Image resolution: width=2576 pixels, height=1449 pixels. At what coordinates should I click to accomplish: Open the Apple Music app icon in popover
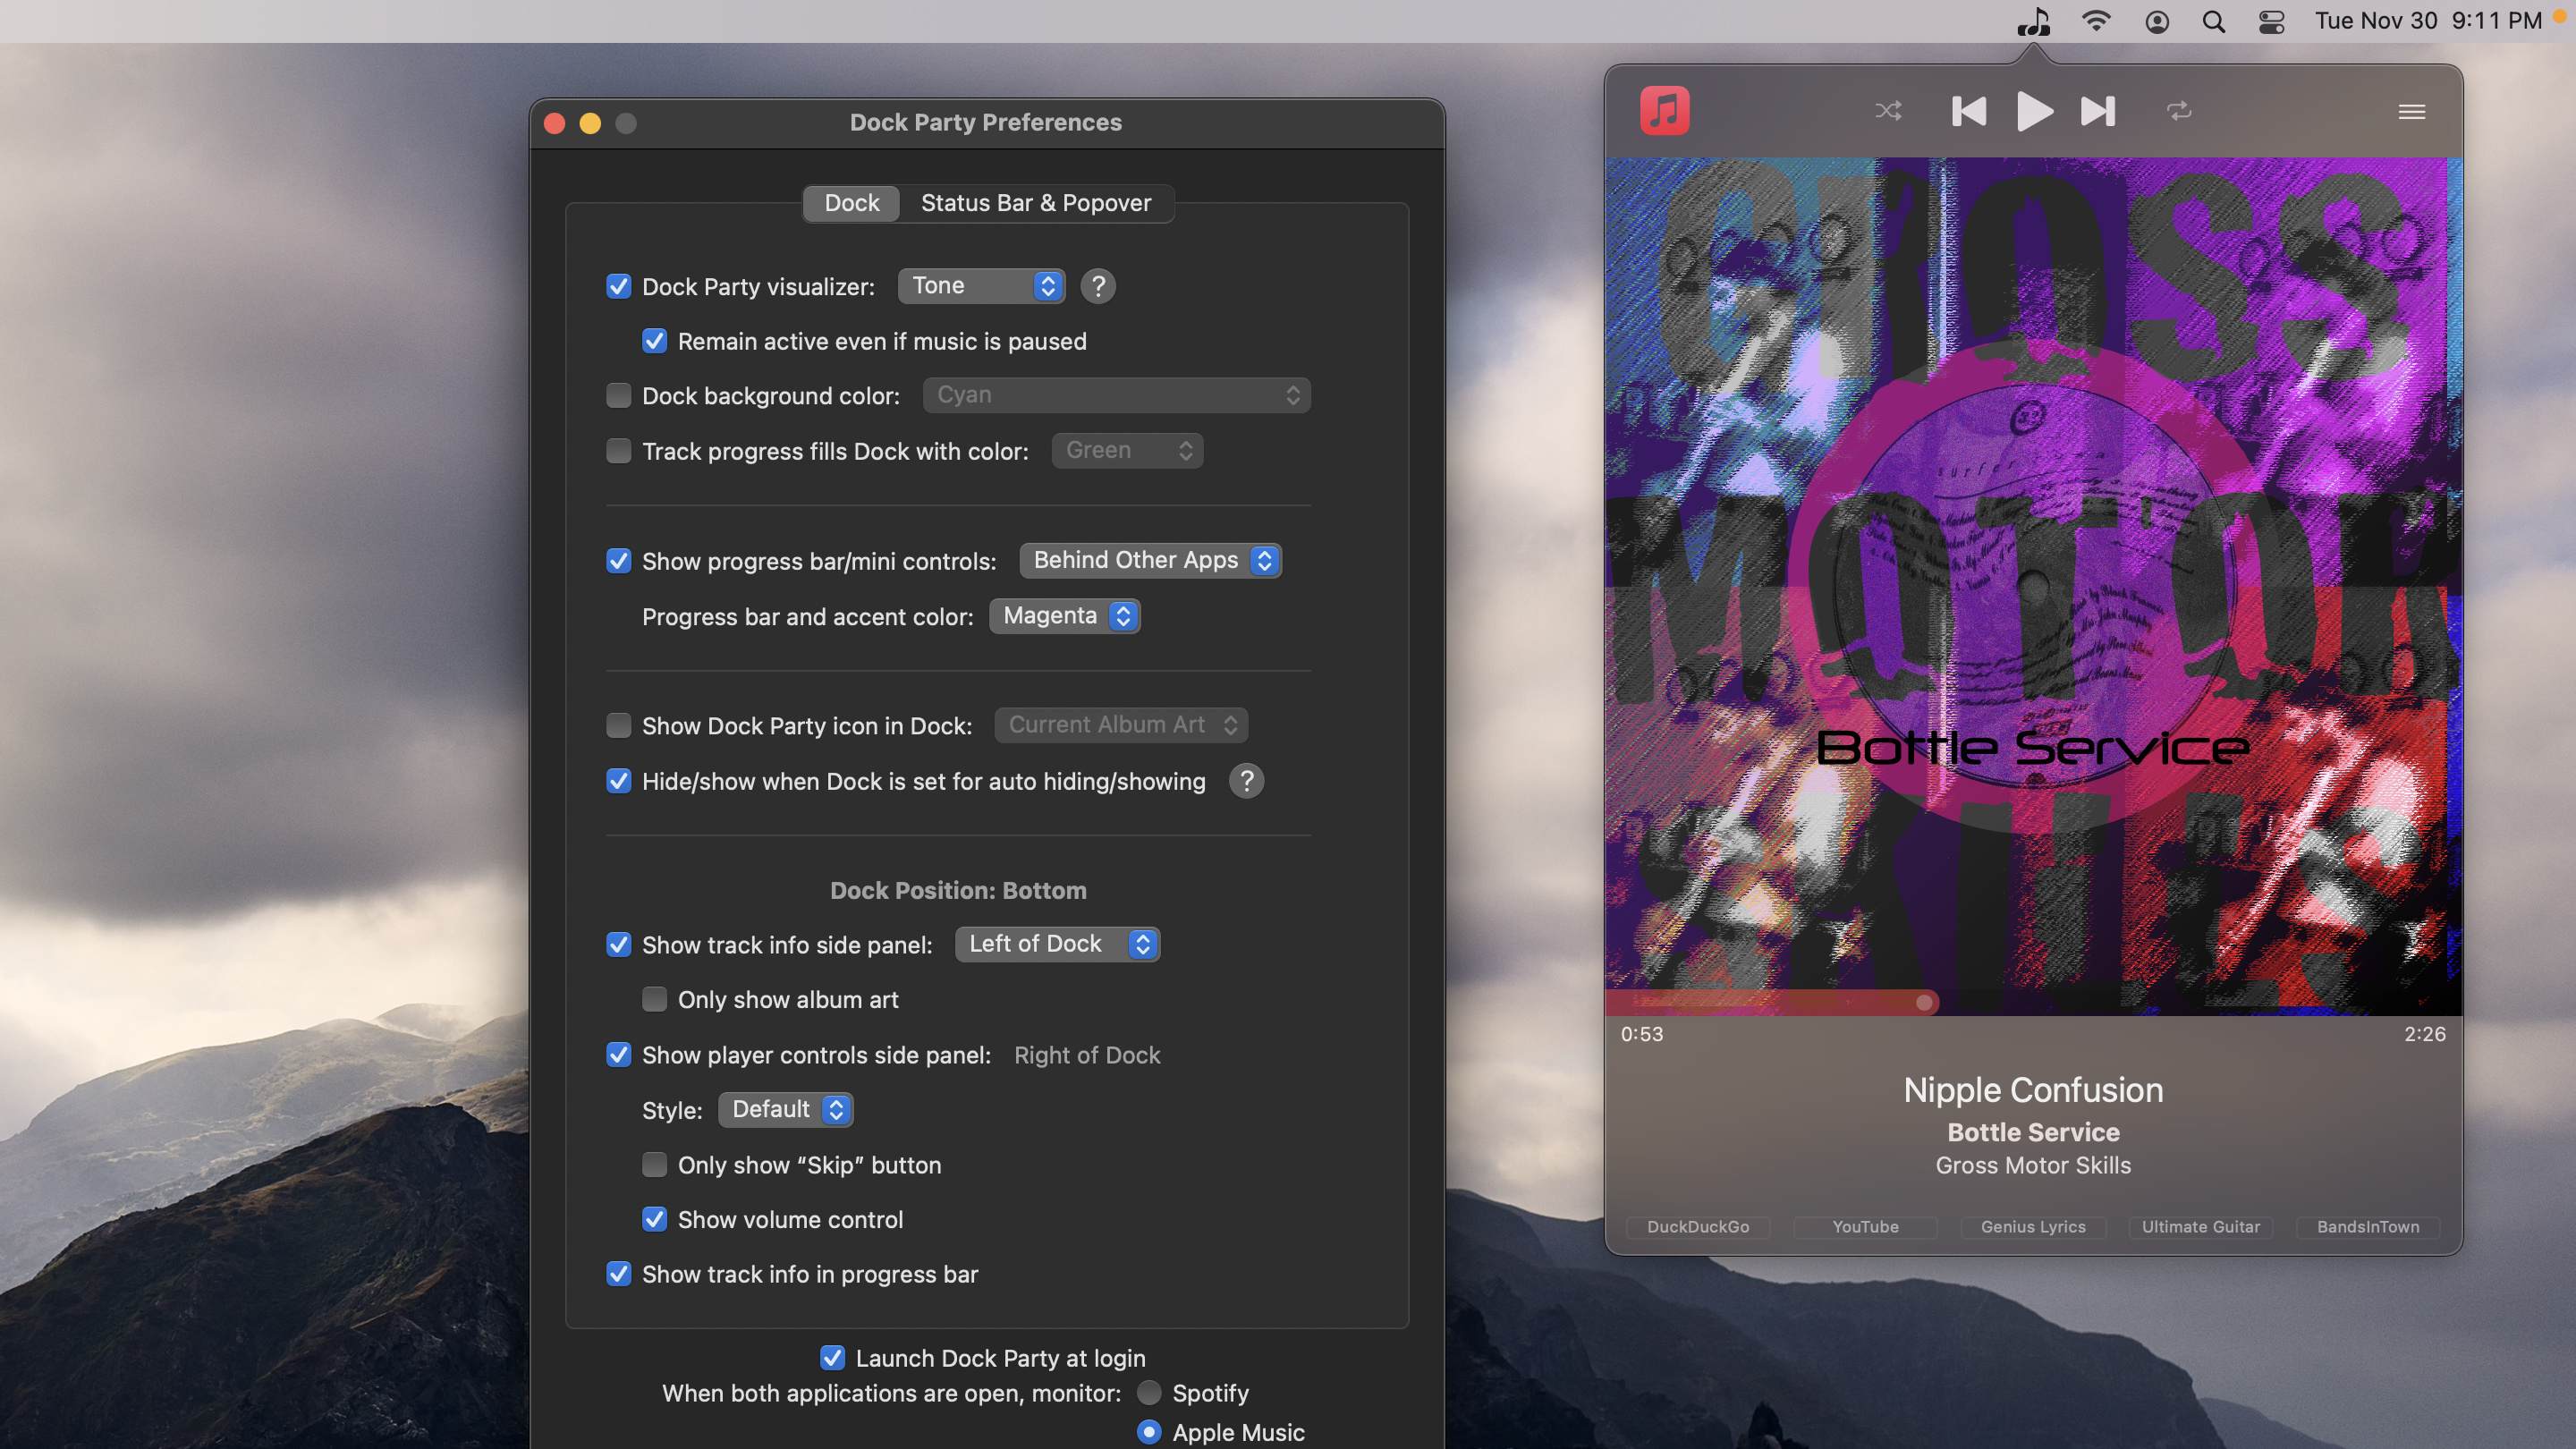[1665, 110]
